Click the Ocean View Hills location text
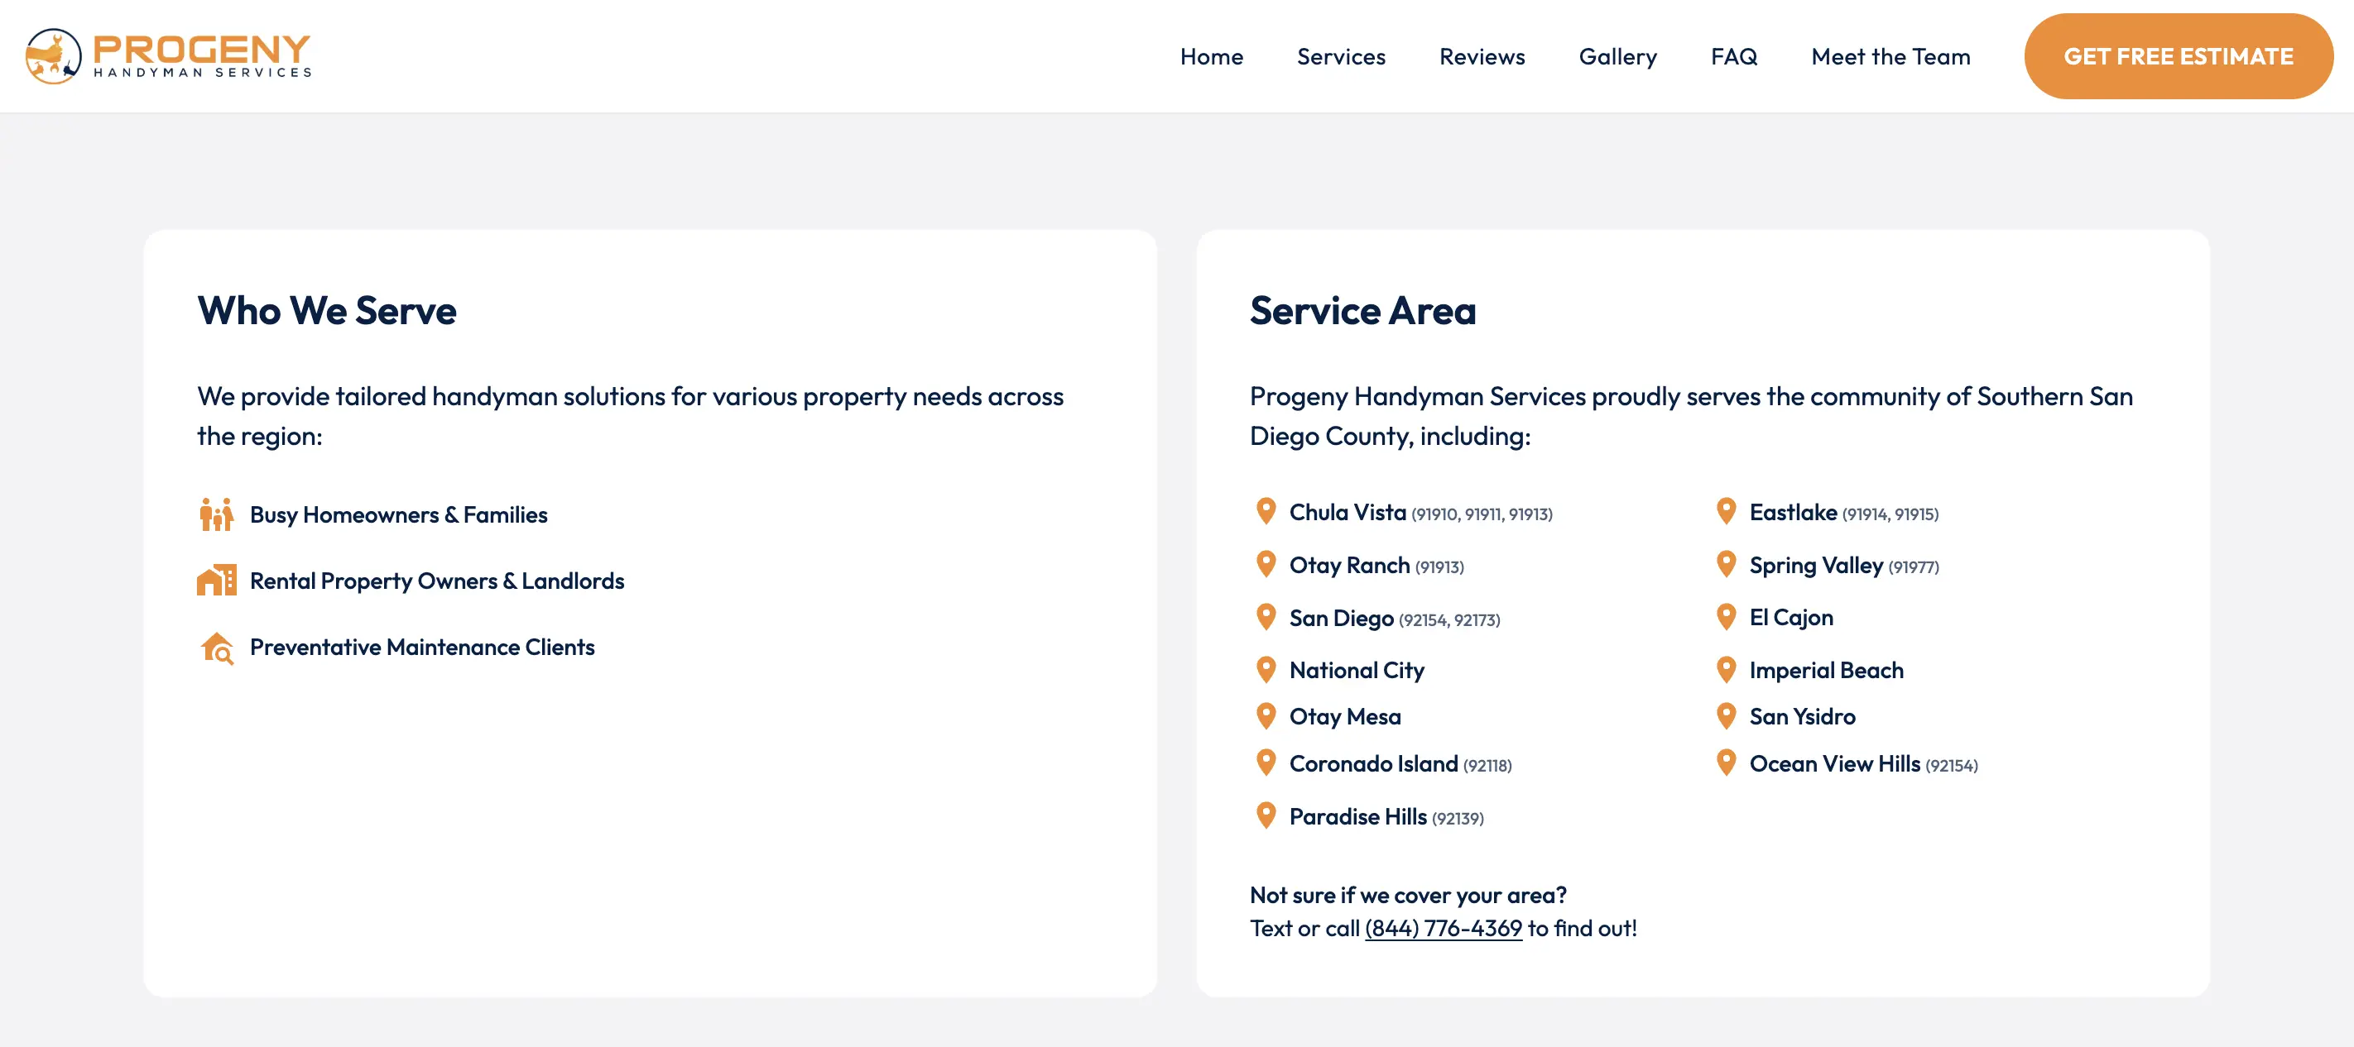Viewport: 2354px width, 1047px height. [x=1834, y=764]
